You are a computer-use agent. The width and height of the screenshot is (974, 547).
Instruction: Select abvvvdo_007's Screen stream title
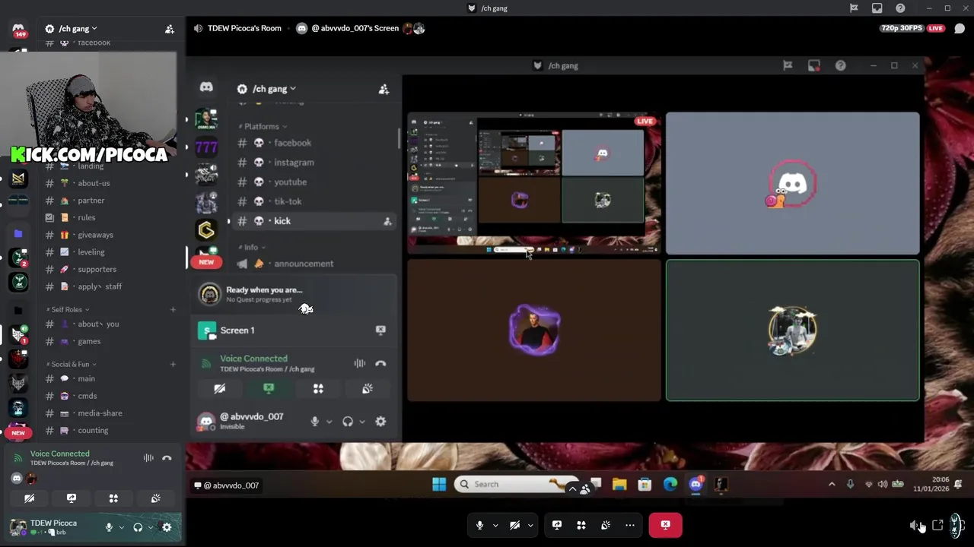(x=355, y=28)
